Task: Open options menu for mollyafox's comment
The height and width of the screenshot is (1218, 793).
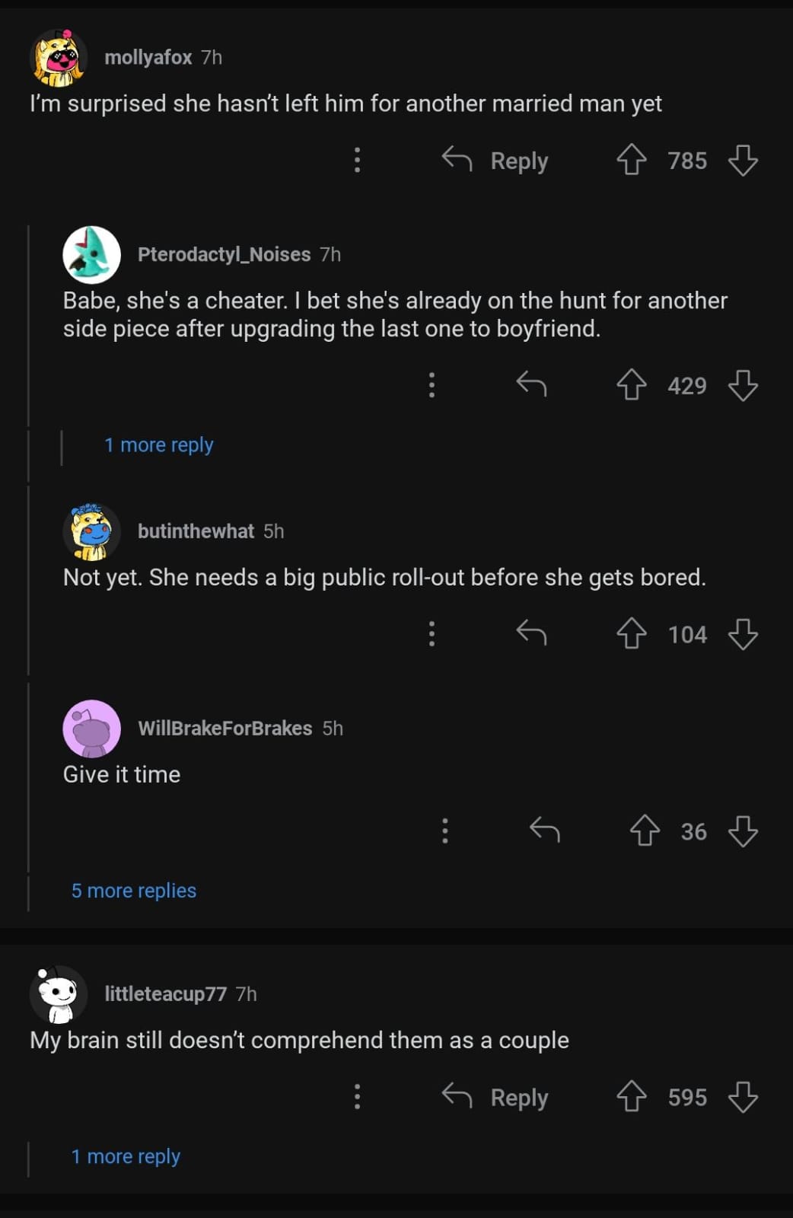Action: tap(357, 160)
